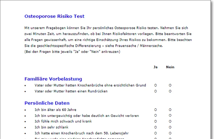Click the text 'Ich bin sehr schlank'

coord(51,127)
